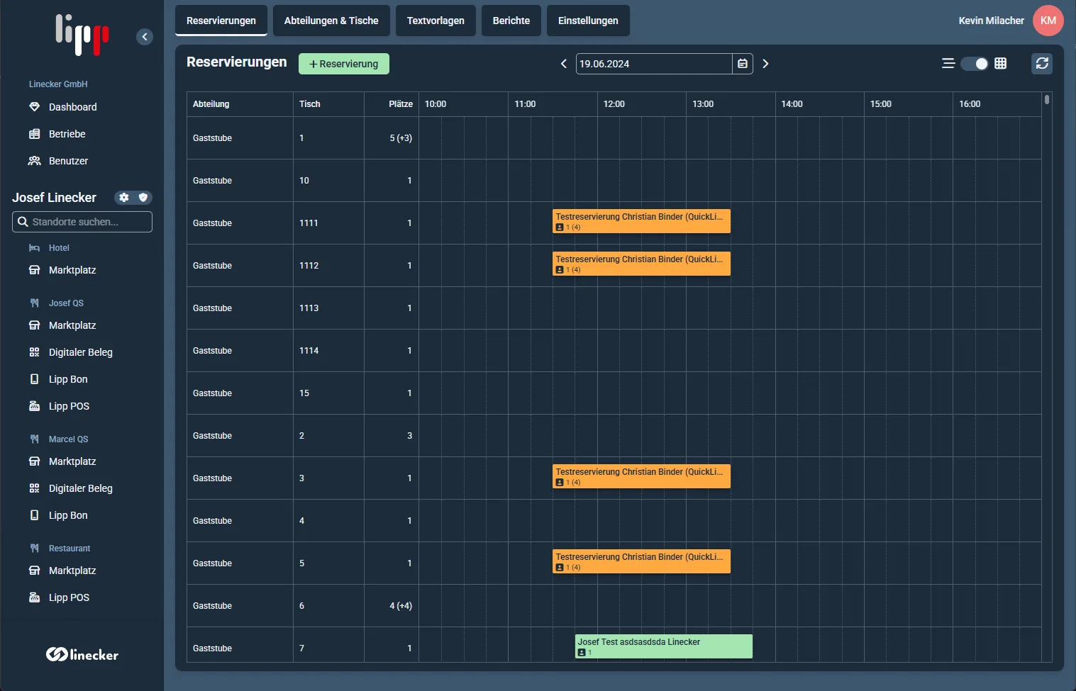Collapse the sidebar with the chevron button
The width and height of the screenshot is (1076, 691).
point(145,37)
